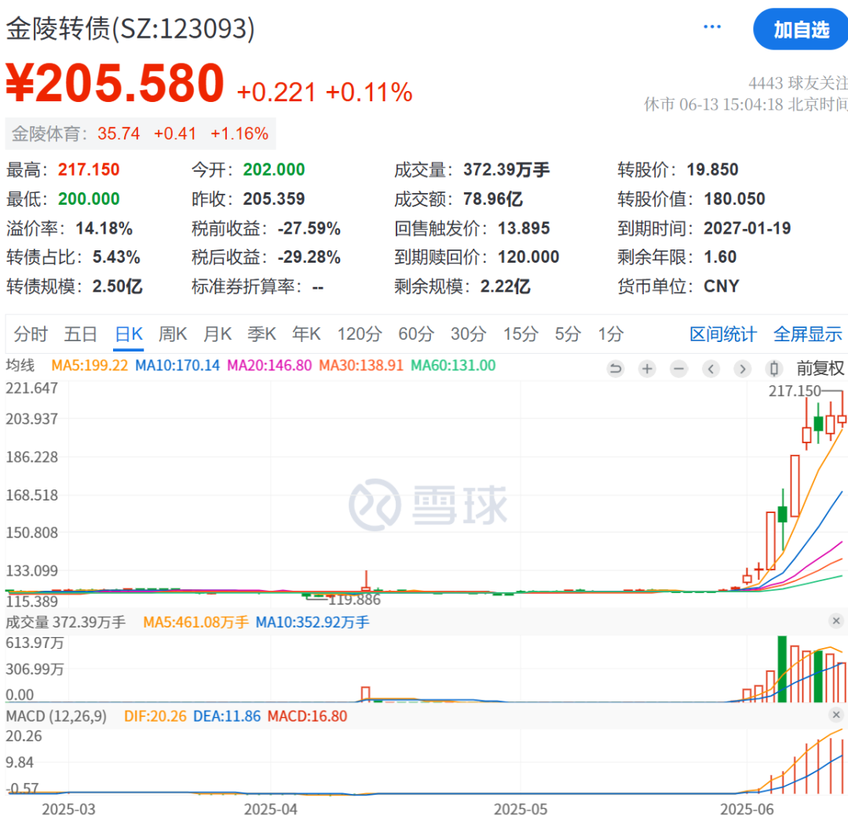Select the 五日 five-day tab
848x819 pixels.
(x=81, y=334)
